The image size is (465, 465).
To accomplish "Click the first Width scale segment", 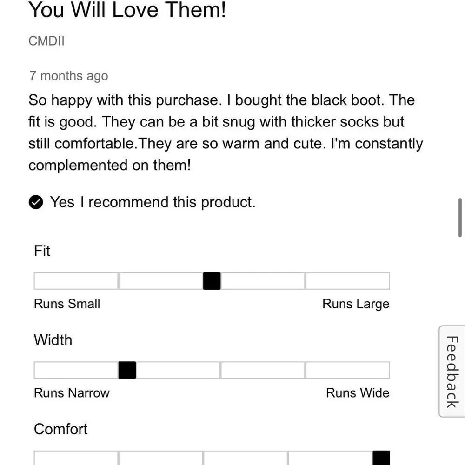I will (x=76, y=370).
